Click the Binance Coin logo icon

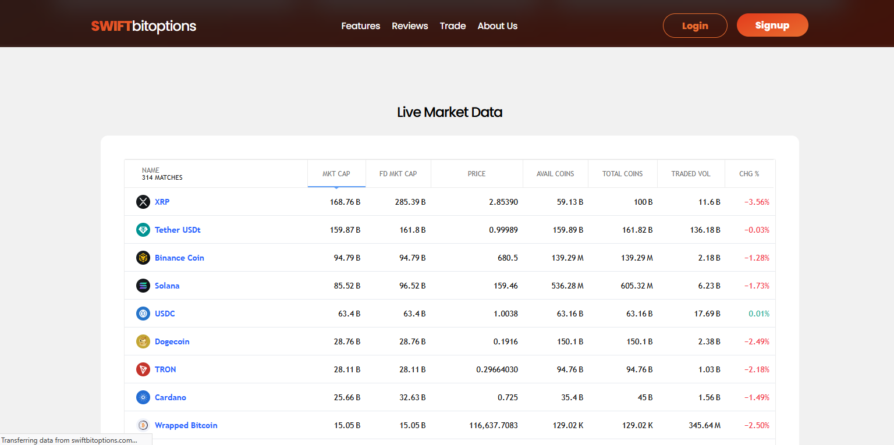143,258
